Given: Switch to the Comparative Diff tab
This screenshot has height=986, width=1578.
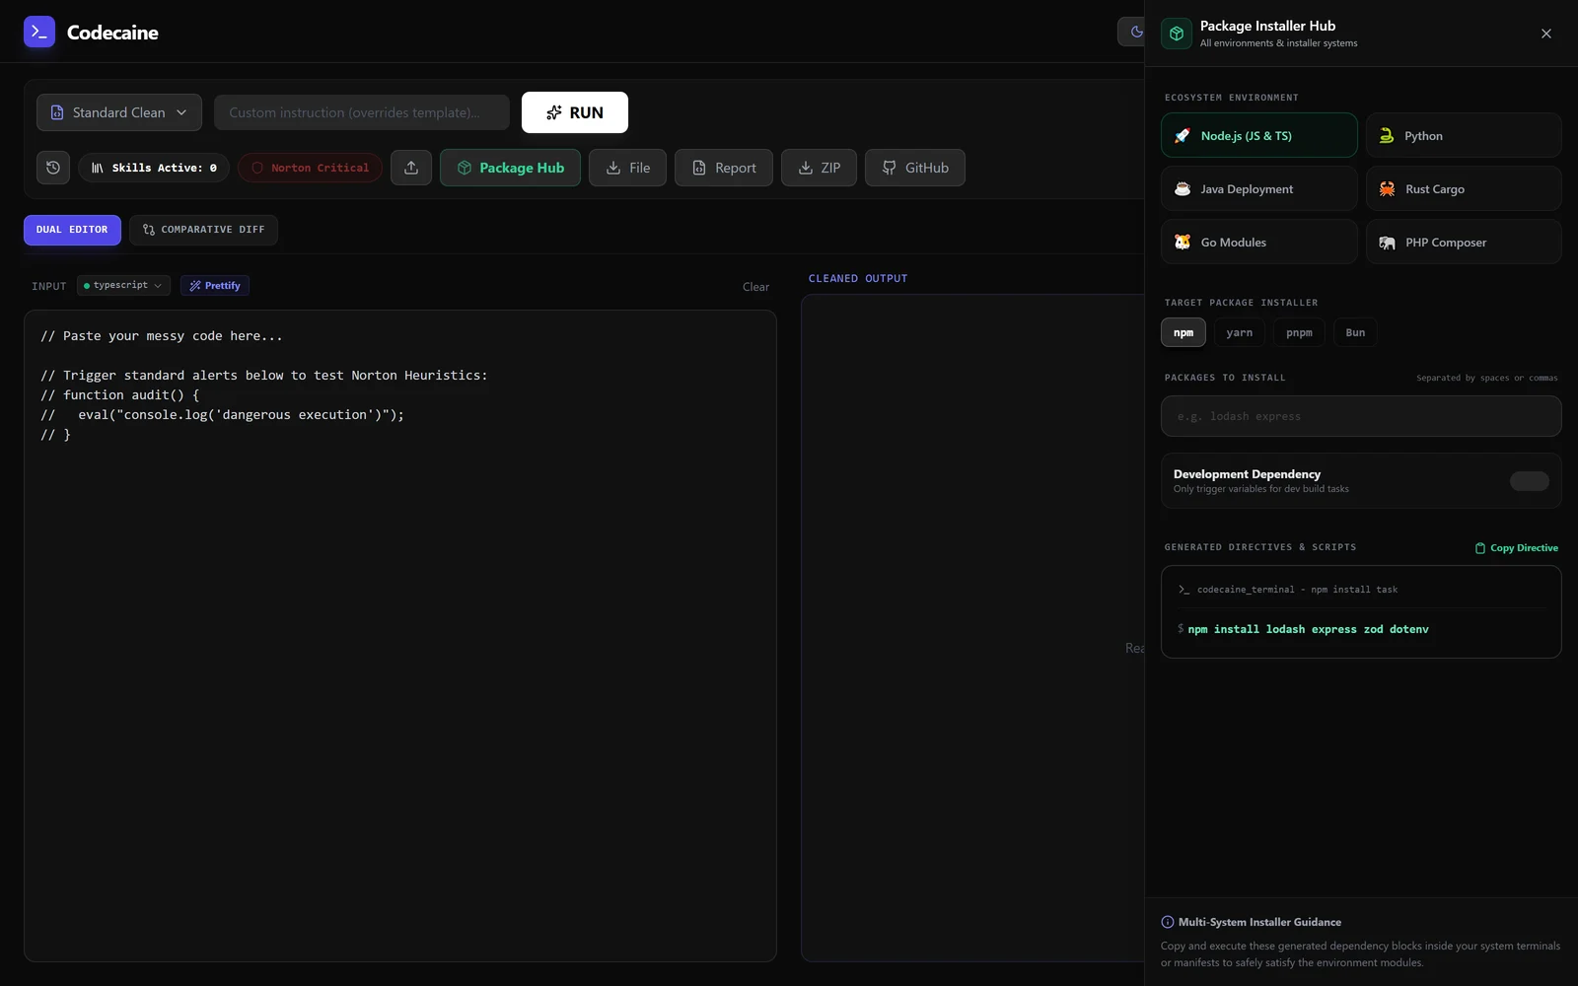Looking at the screenshot, I should (x=203, y=230).
